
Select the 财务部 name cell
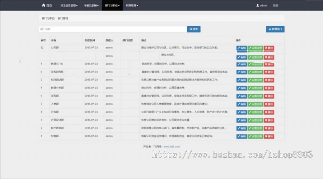[x=55, y=136]
